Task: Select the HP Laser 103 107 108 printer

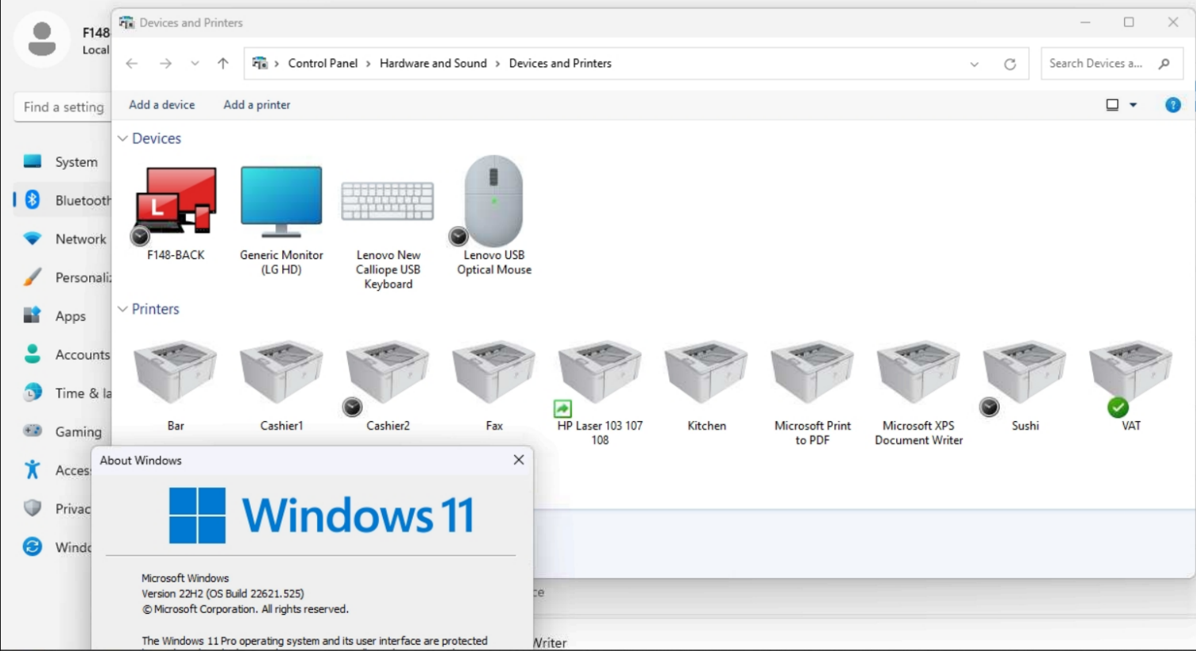Action: pos(600,393)
